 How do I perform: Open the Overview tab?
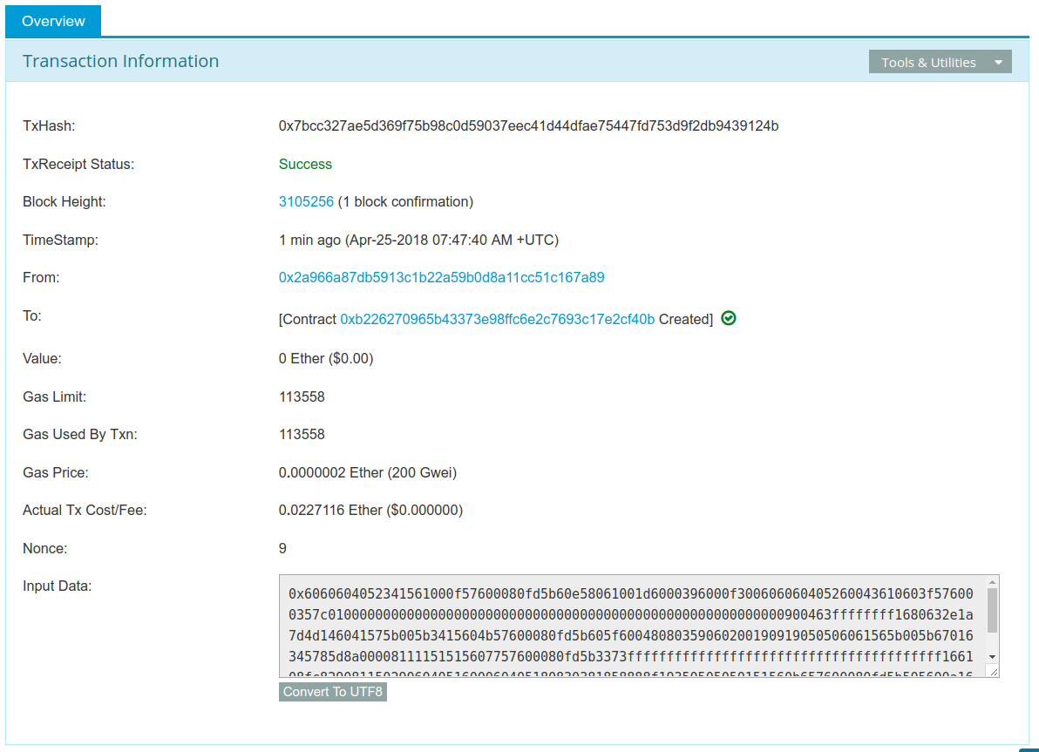[53, 21]
